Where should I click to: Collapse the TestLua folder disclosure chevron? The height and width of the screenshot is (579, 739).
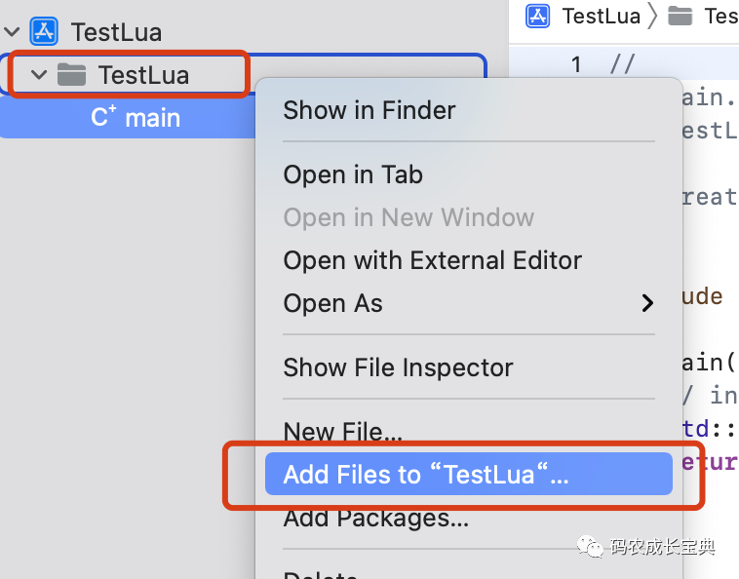[x=39, y=75]
